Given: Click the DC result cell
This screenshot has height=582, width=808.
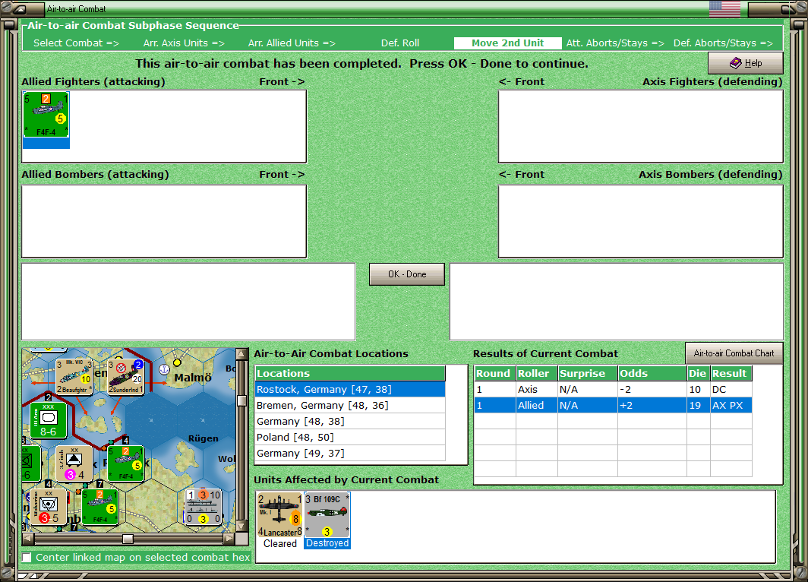Looking at the screenshot, I should coord(731,389).
